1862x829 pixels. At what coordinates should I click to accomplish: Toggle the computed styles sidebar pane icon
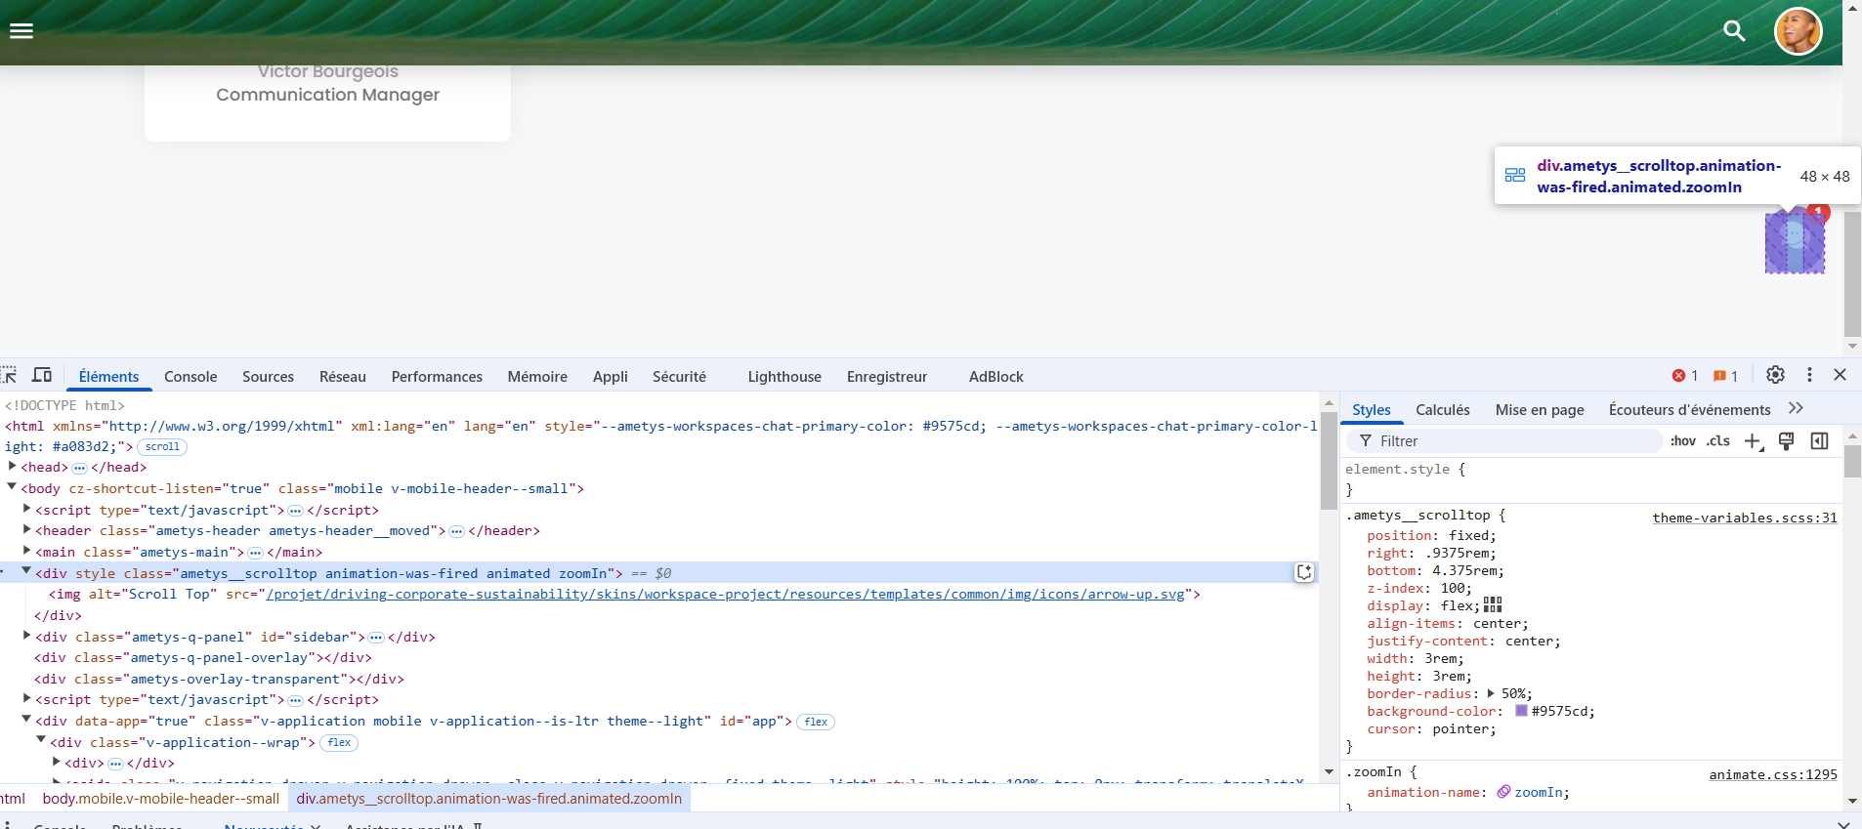[x=1819, y=441]
